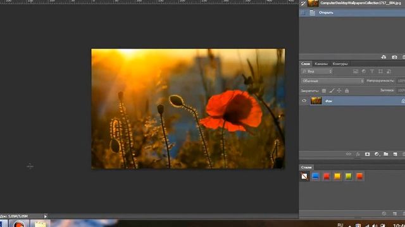Click the network signal tray icon
This screenshot has width=405, height=227.
pyautogui.click(x=367, y=226)
